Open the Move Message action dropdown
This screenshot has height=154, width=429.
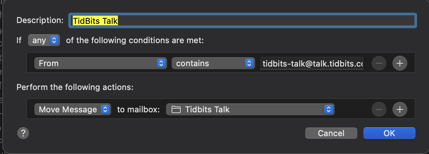point(72,109)
